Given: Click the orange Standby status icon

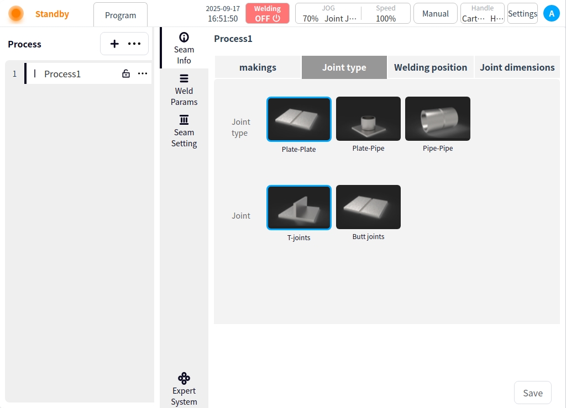Looking at the screenshot, I should tap(16, 14).
